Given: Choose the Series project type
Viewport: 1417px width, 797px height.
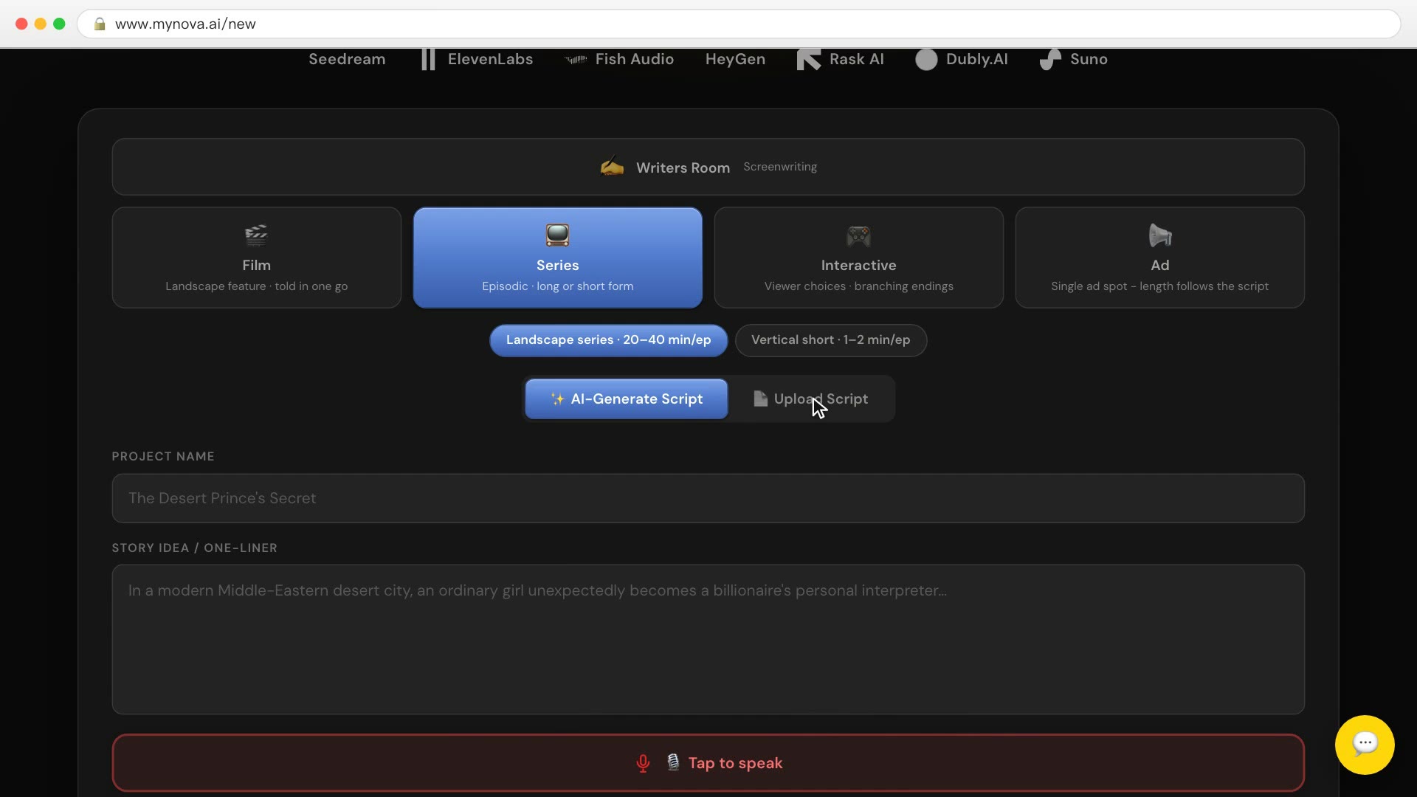Looking at the screenshot, I should 557,258.
